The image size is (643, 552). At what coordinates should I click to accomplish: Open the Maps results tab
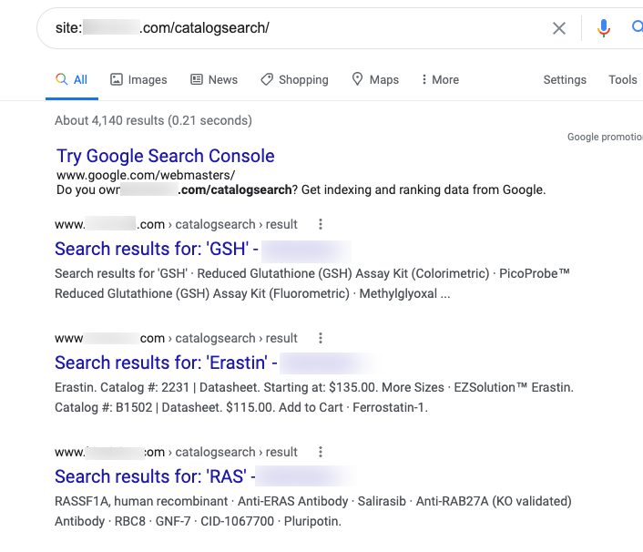click(x=375, y=80)
